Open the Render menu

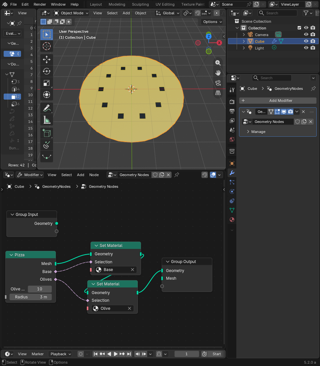pos(40,4)
